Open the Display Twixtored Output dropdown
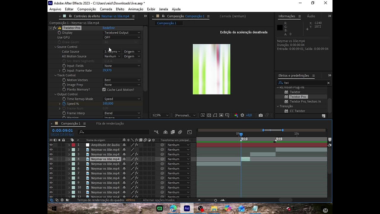This screenshot has width=380, height=214. pyautogui.click(x=122, y=33)
